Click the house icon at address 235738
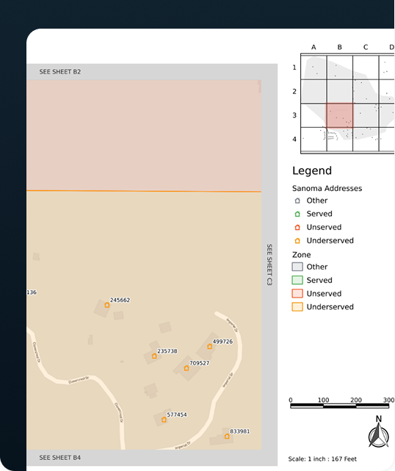Screen dimensions: 395x471 [x=154, y=356]
